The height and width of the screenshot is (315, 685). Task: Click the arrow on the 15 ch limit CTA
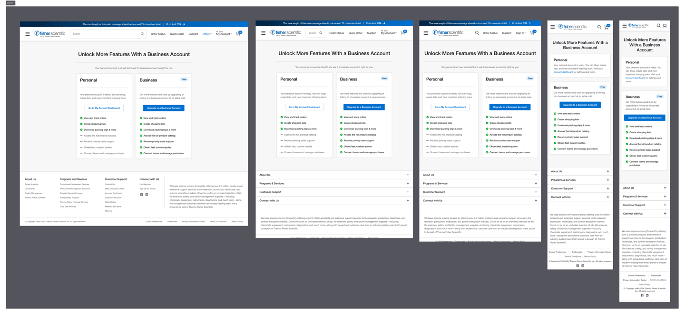(x=184, y=24)
